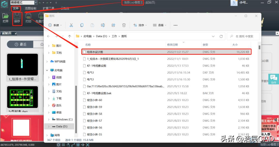Screen dimensions: 279x147
Task: Sort by 大小 column header
Action: point(235,45)
